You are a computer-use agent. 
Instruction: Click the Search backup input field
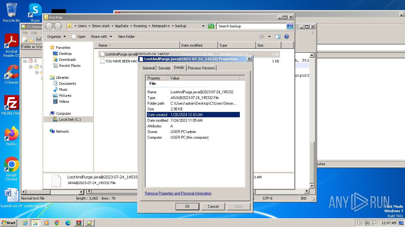(x=251, y=26)
